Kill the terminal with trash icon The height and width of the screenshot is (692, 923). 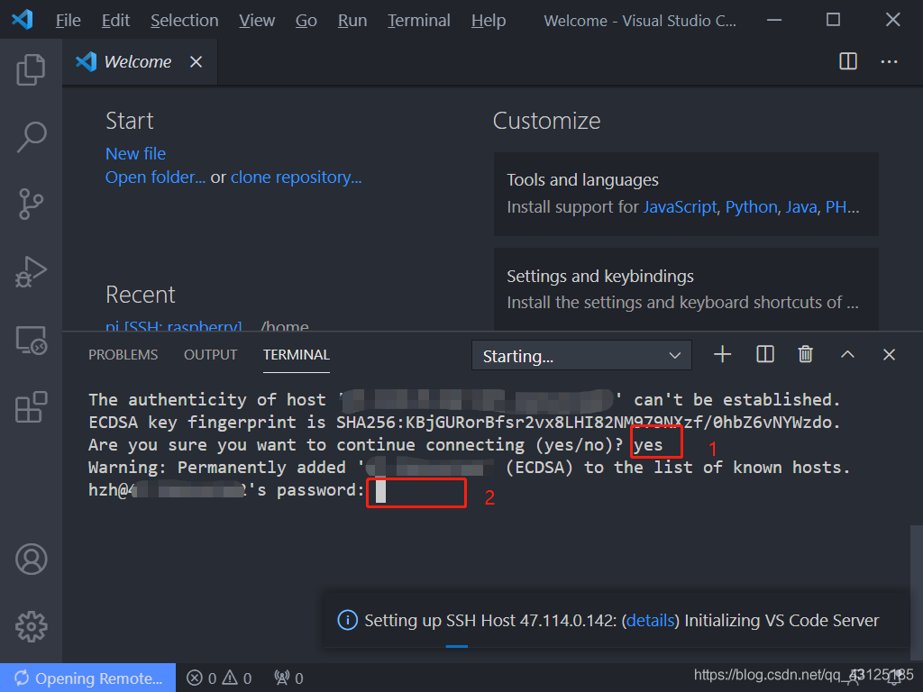[x=805, y=354]
